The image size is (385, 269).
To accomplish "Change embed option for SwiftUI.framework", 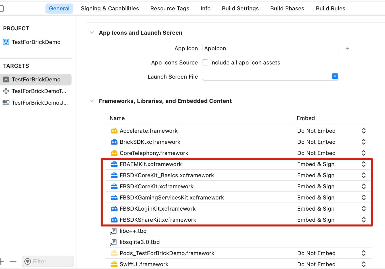I will coord(363,264).
